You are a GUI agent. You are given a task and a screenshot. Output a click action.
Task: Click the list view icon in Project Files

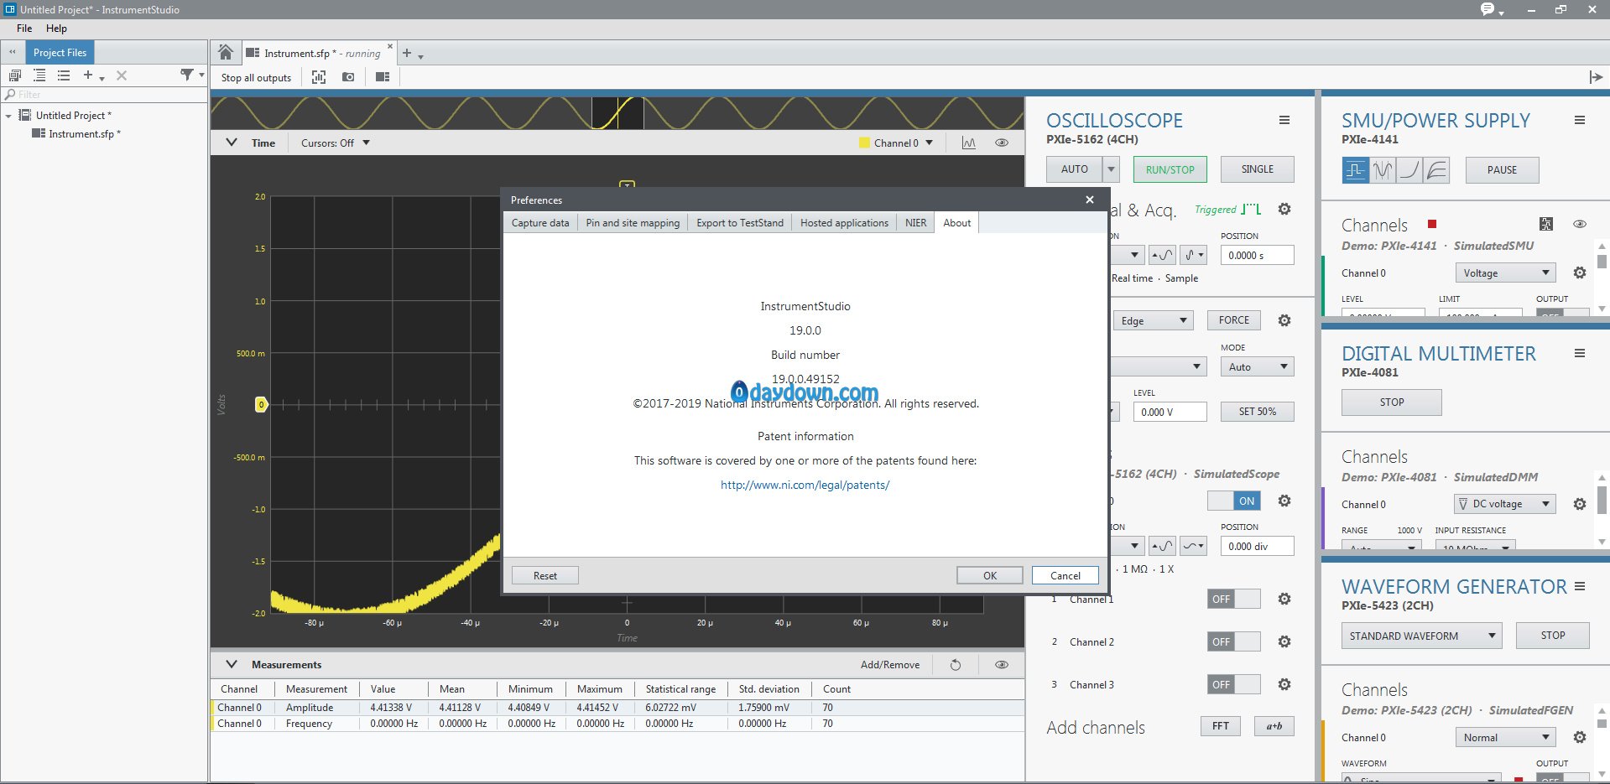[x=64, y=75]
